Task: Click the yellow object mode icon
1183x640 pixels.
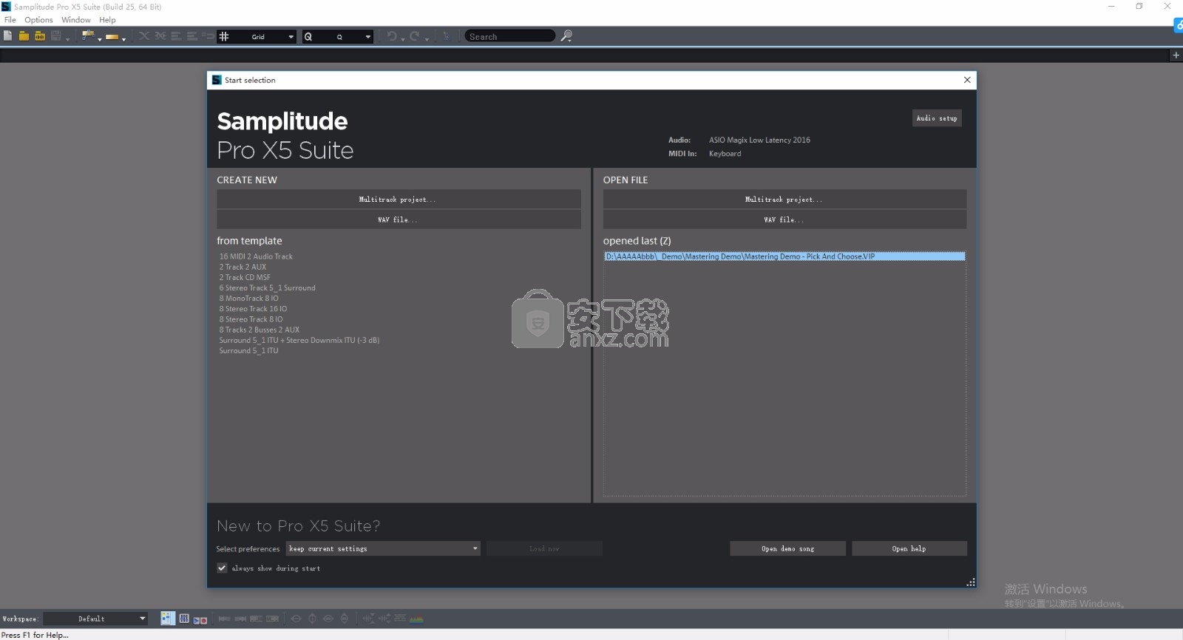Action: pyautogui.click(x=112, y=36)
